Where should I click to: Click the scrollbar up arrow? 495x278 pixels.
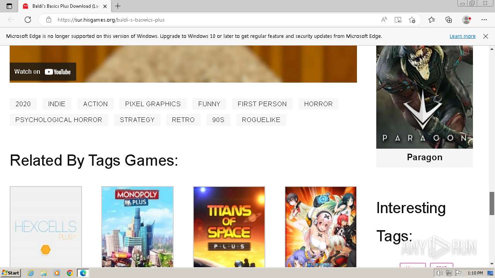coord(492,49)
